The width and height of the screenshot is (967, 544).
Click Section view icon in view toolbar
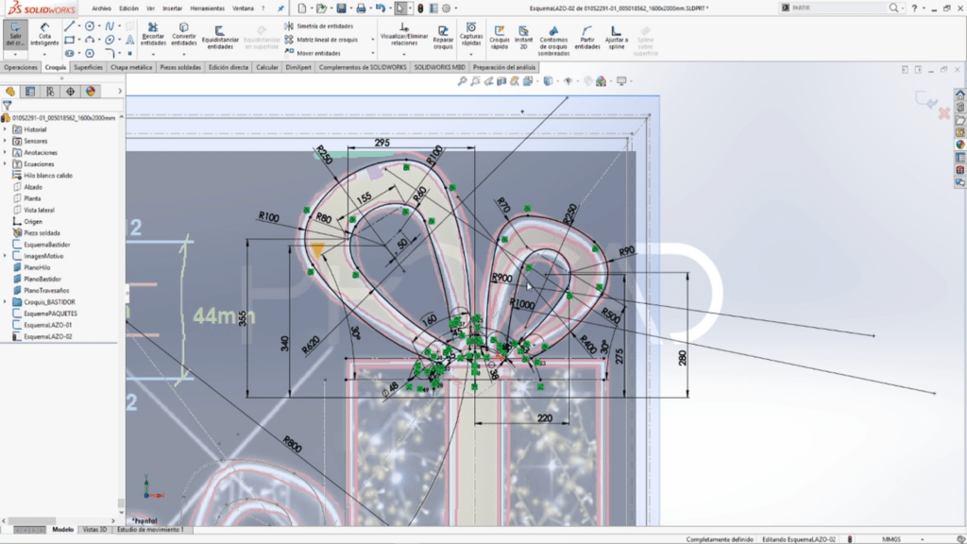[x=501, y=81]
